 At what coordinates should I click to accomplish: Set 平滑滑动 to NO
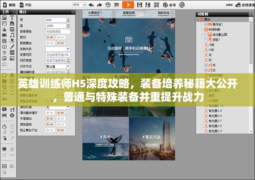[x=61, y=119]
